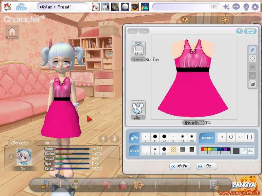This screenshot has height=196, width=262.
Task: Select the large circle eraser
Action: tap(231, 137)
